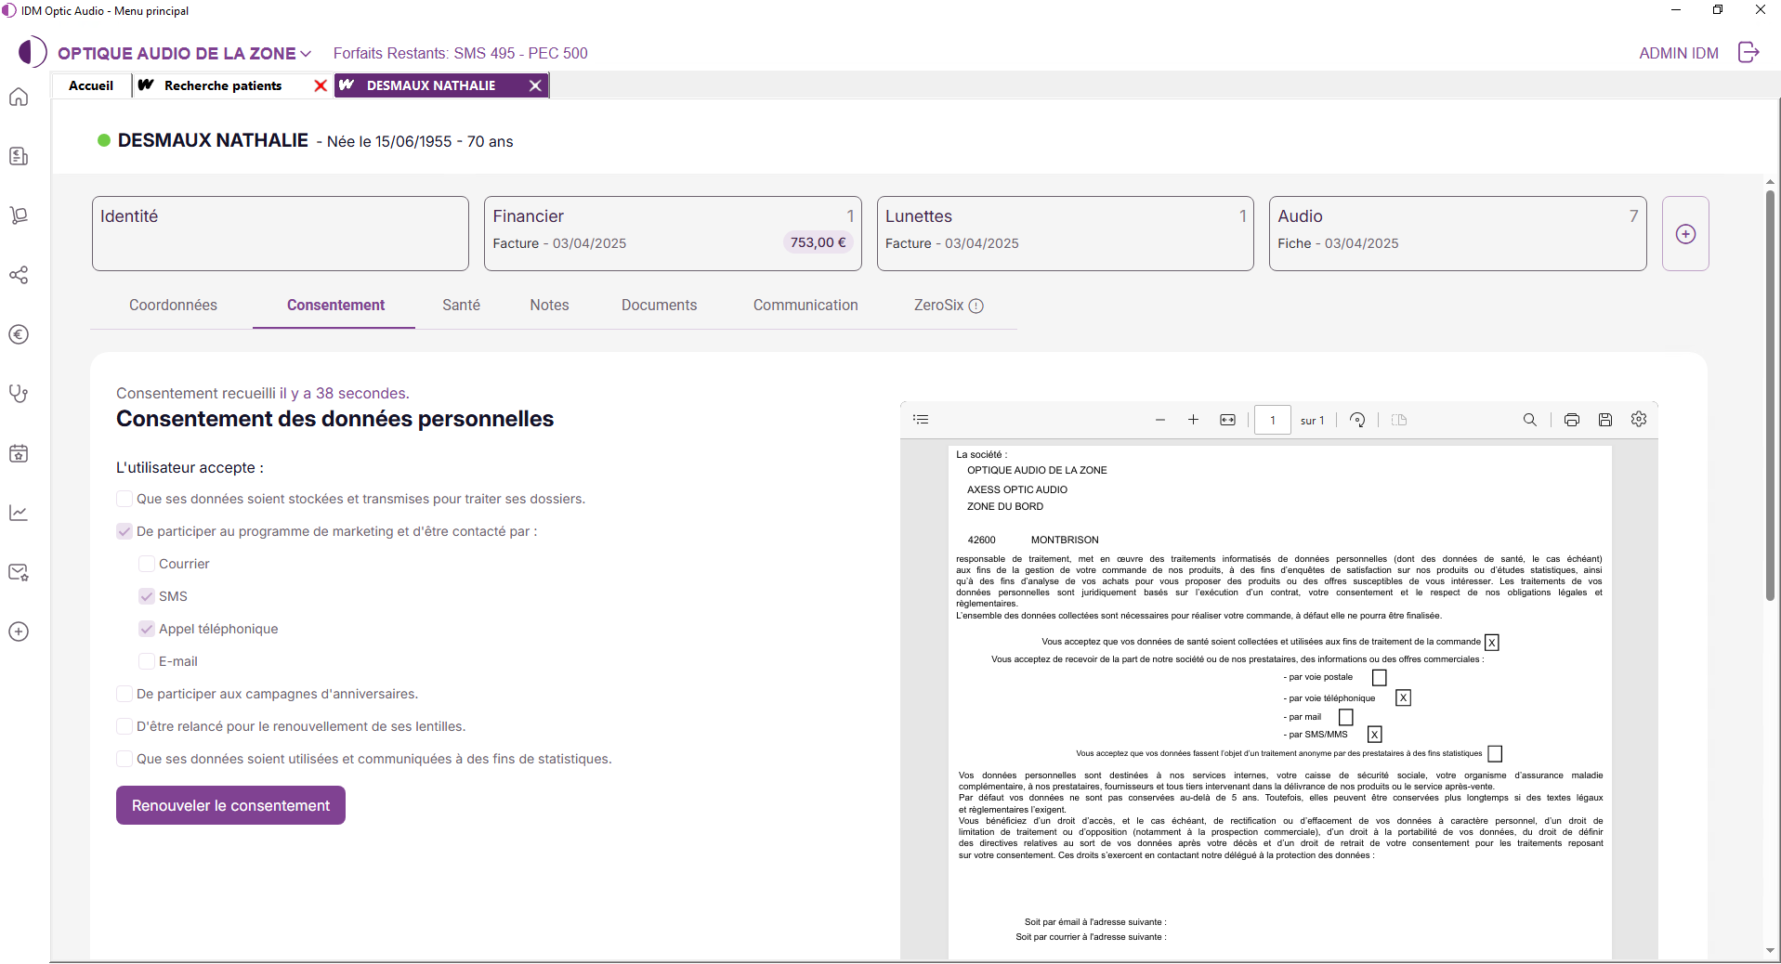This screenshot has height=964, width=1781.
Task: Click Renouveler le consentement
Action: (x=229, y=805)
